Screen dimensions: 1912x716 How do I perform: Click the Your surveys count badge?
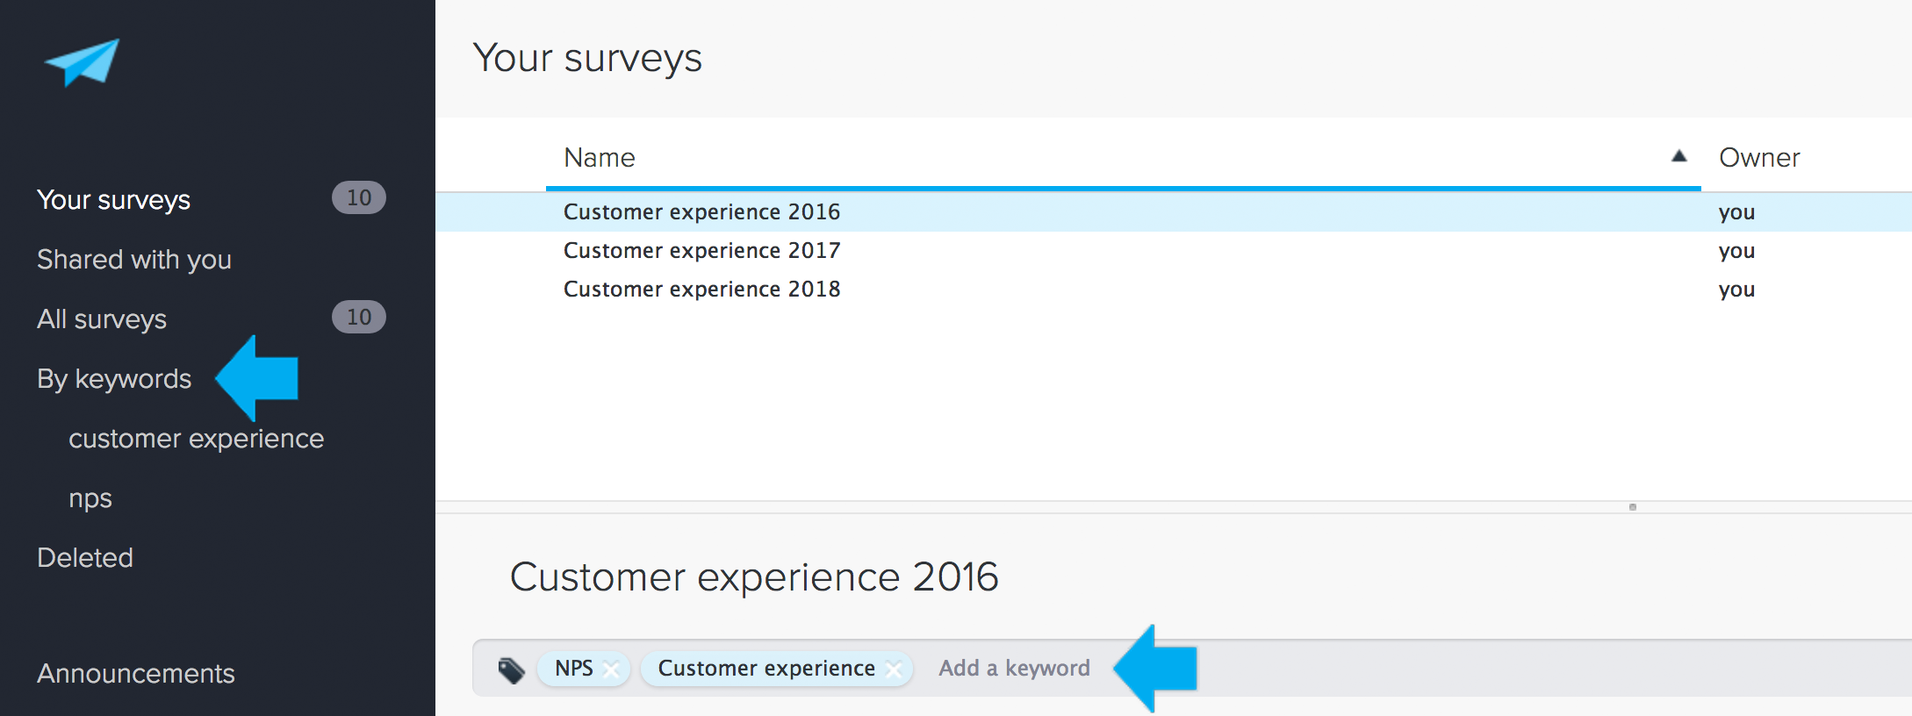[x=358, y=197]
